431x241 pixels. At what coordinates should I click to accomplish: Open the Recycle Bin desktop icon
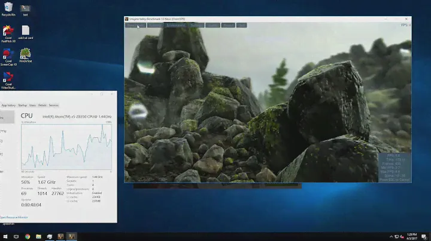[8, 8]
